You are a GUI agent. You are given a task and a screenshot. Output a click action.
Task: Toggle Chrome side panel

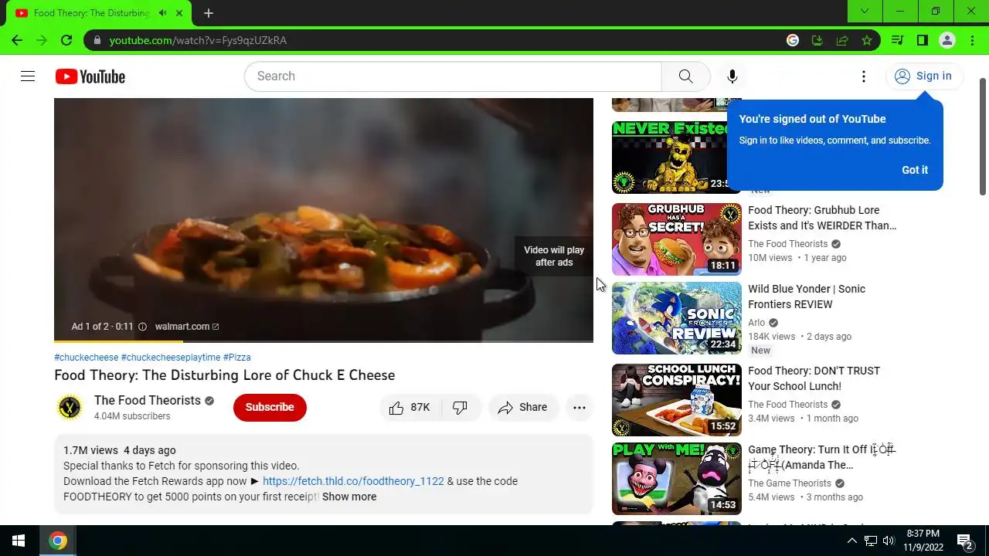(x=922, y=40)
